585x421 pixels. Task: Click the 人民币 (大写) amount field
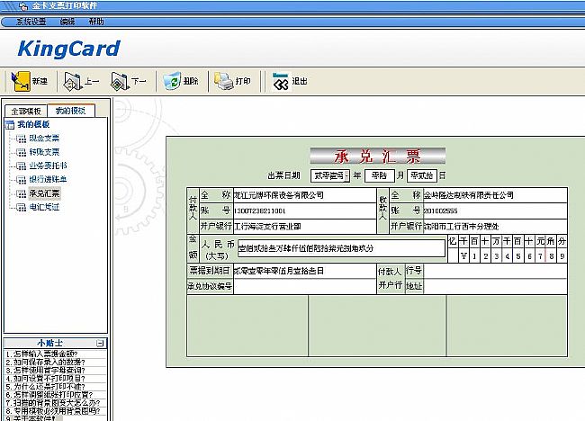point(340,247)
